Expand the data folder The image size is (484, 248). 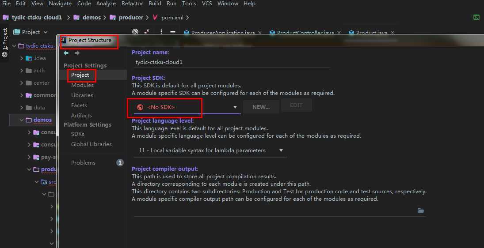(x=22, y=108)
